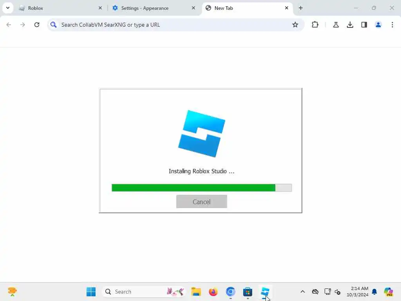
Task: Toggle the browser side panel
Action: point(364,25)
